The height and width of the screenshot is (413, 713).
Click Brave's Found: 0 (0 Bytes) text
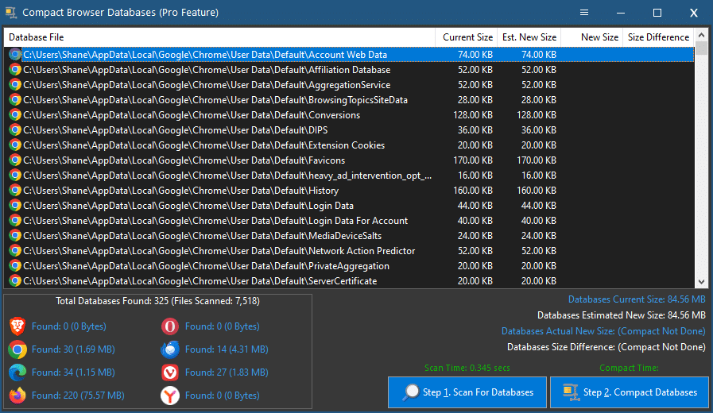[x=68, y=326]
